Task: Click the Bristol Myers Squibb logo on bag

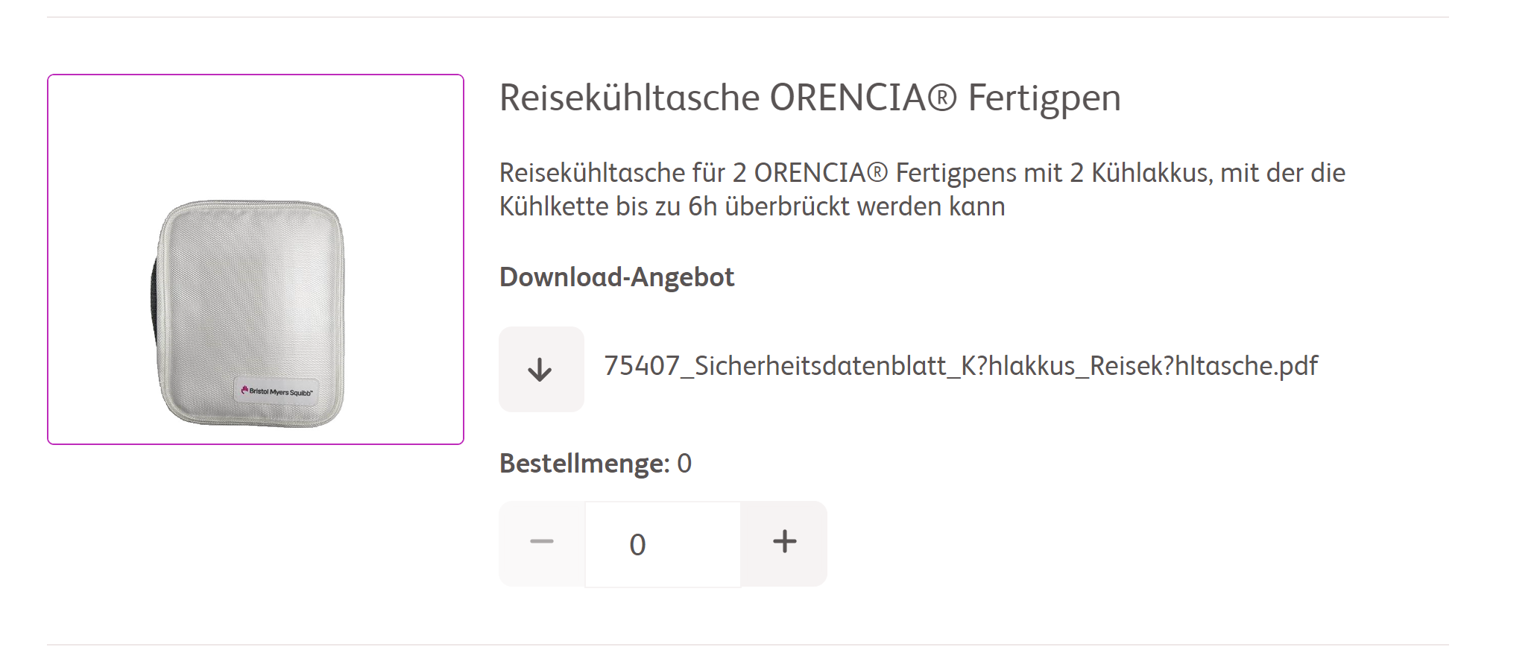Action: point(277,391)
